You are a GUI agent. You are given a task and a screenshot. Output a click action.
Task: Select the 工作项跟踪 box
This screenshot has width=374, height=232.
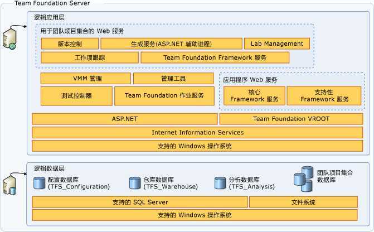[90, 57]
